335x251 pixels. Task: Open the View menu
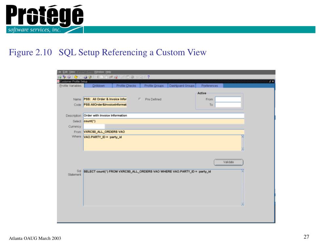[x=72, y=72]
